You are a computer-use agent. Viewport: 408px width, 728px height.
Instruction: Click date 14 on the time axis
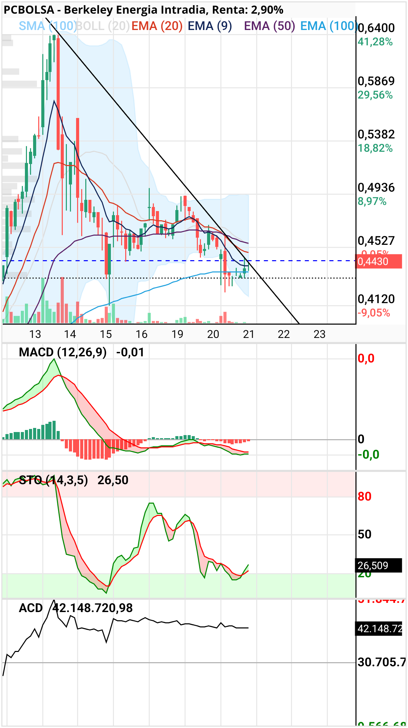[70, 334]
